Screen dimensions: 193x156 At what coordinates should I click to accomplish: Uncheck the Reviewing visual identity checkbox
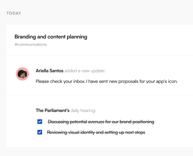pos(40,132)
